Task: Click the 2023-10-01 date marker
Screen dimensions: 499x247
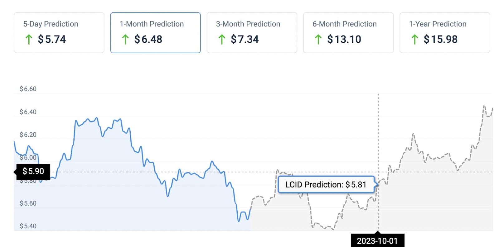Action: 377,241
